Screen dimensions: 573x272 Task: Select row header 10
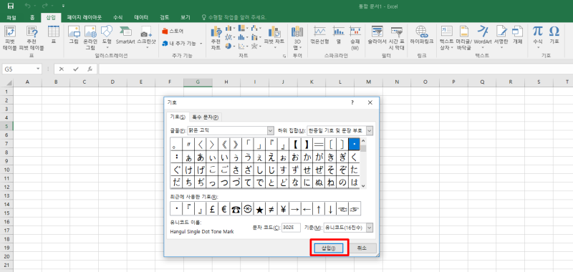[x=6, y=170]
